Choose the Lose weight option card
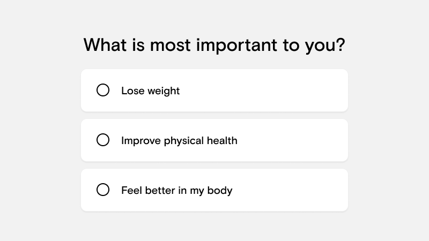This screenshot has height=241, width=429. tap(214, 90)
